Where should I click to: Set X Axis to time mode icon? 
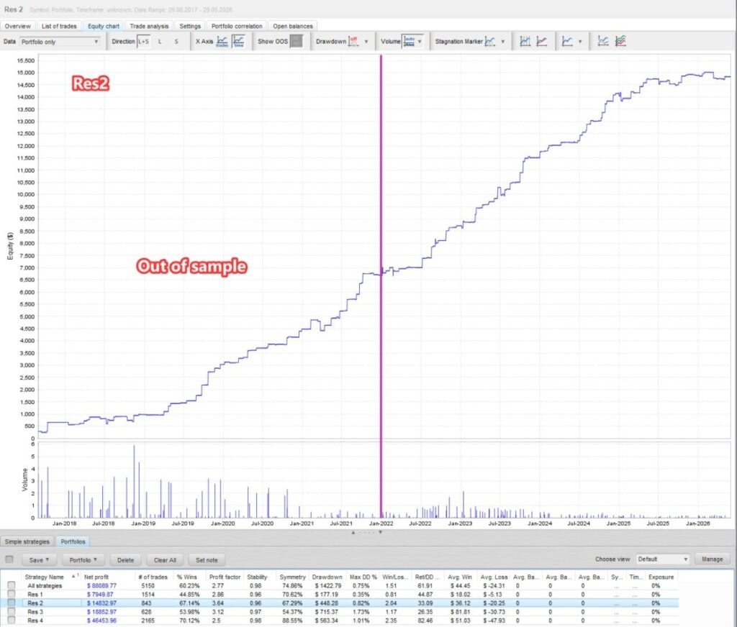coord(238,42)
